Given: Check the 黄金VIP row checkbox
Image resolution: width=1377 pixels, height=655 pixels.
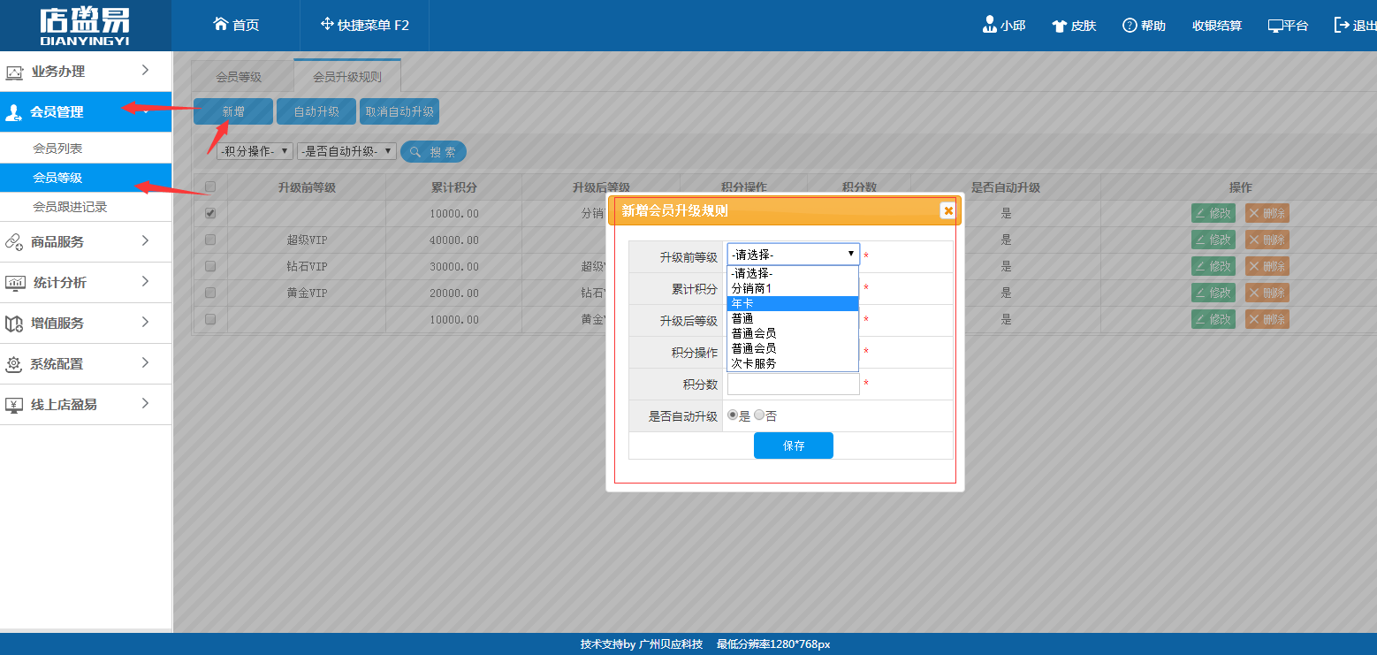Looking at the screenshot, I should (x=210, y=293).
